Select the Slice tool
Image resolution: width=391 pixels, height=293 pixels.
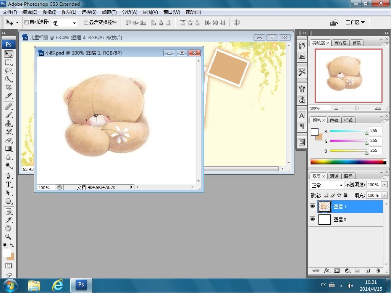[x=8, y=96]
